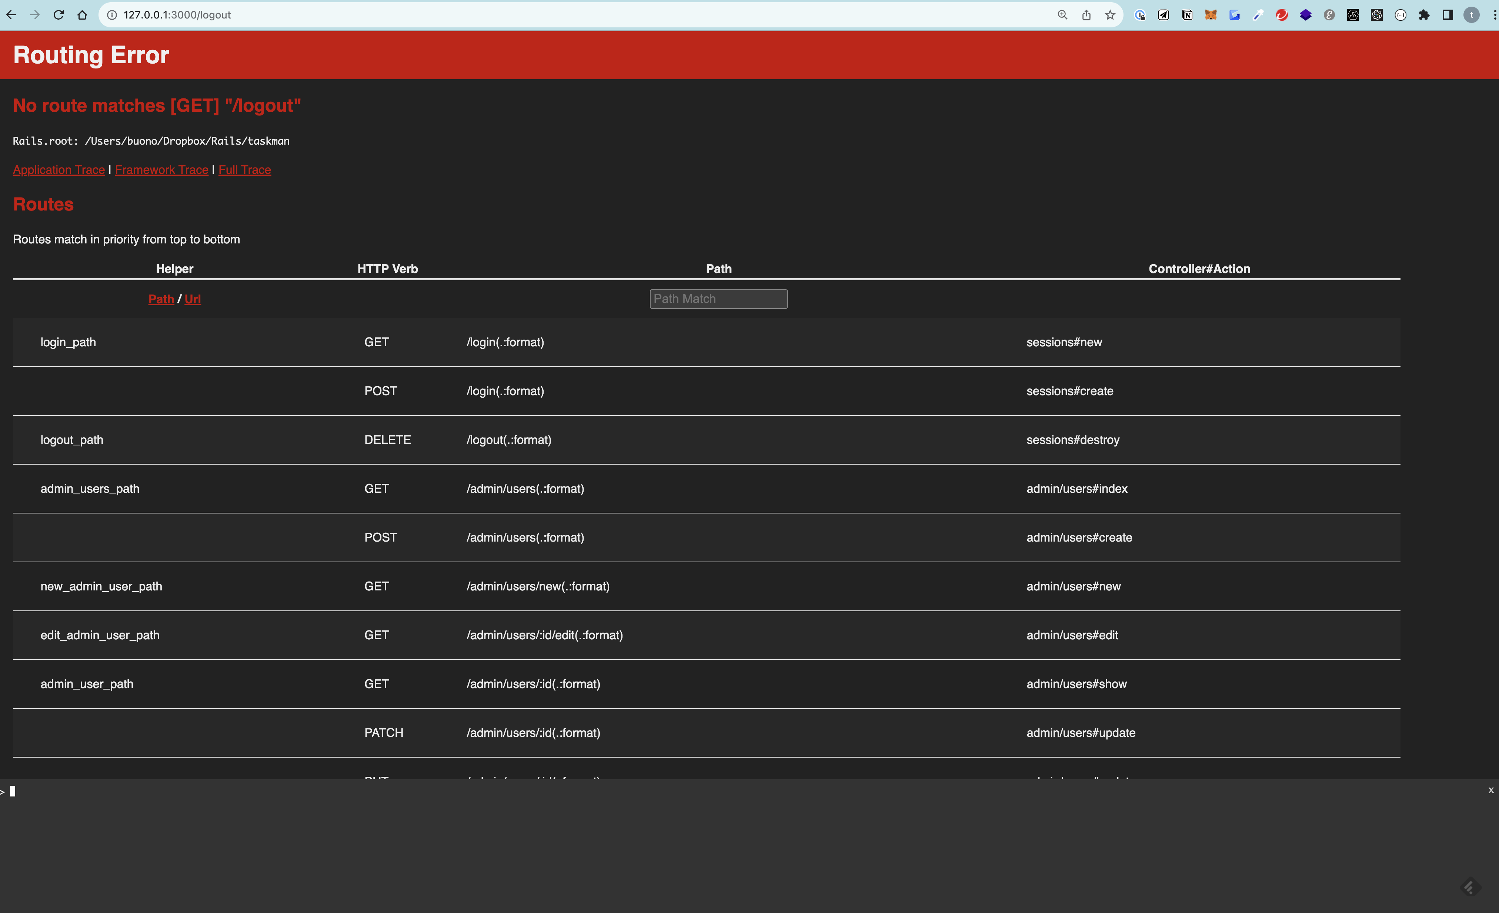
Task: Click the sessions#destroy action cell
Action: 1072,440
